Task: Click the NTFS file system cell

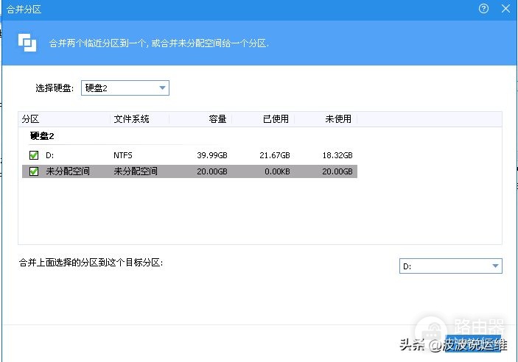Action: 123,155
